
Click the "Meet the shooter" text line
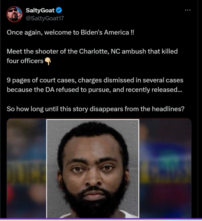click(x=92, y=51)
